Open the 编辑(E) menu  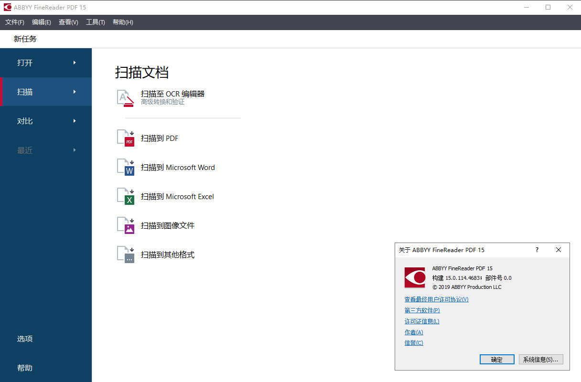click(x=42, y=22)
